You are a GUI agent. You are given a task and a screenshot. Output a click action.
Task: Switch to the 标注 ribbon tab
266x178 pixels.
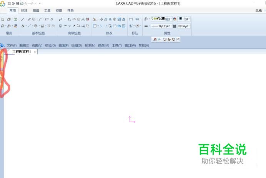(x=24, y=11)
